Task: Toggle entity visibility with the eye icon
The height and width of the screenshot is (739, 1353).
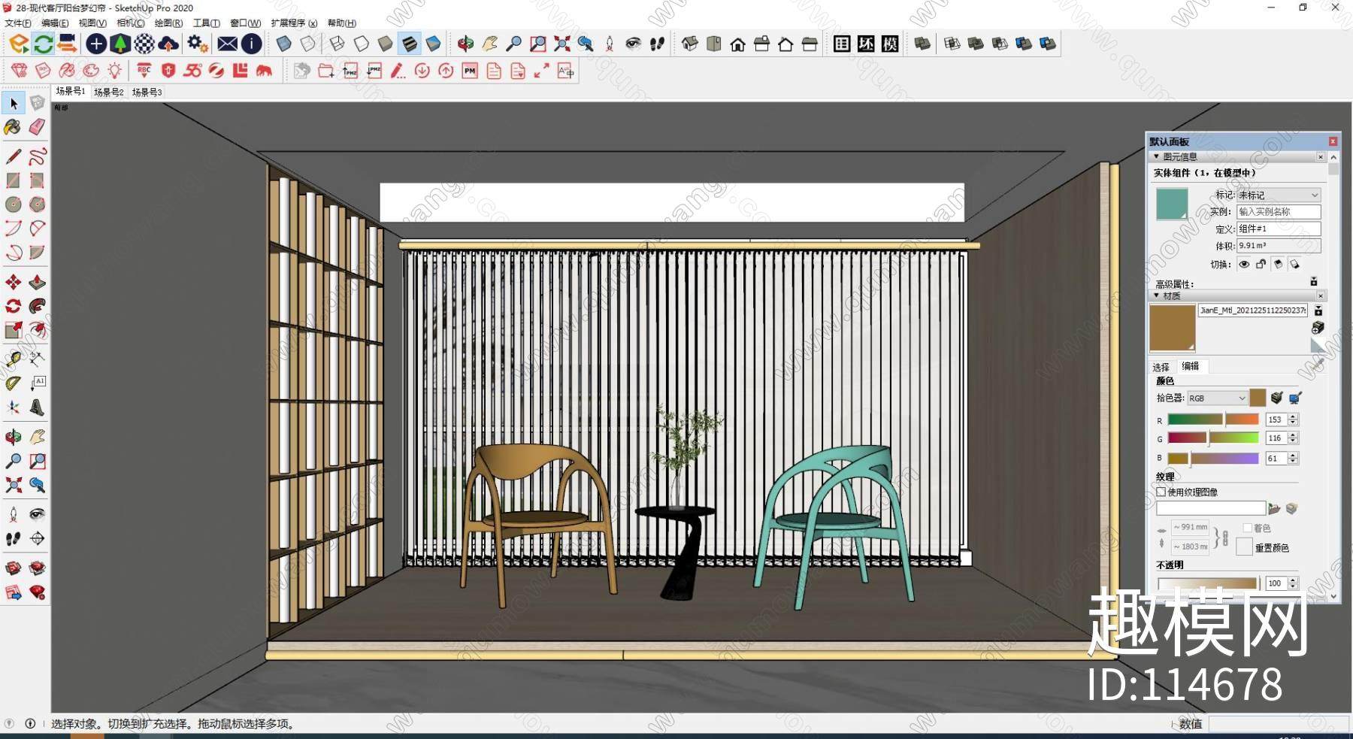Action: [1244, 264]
